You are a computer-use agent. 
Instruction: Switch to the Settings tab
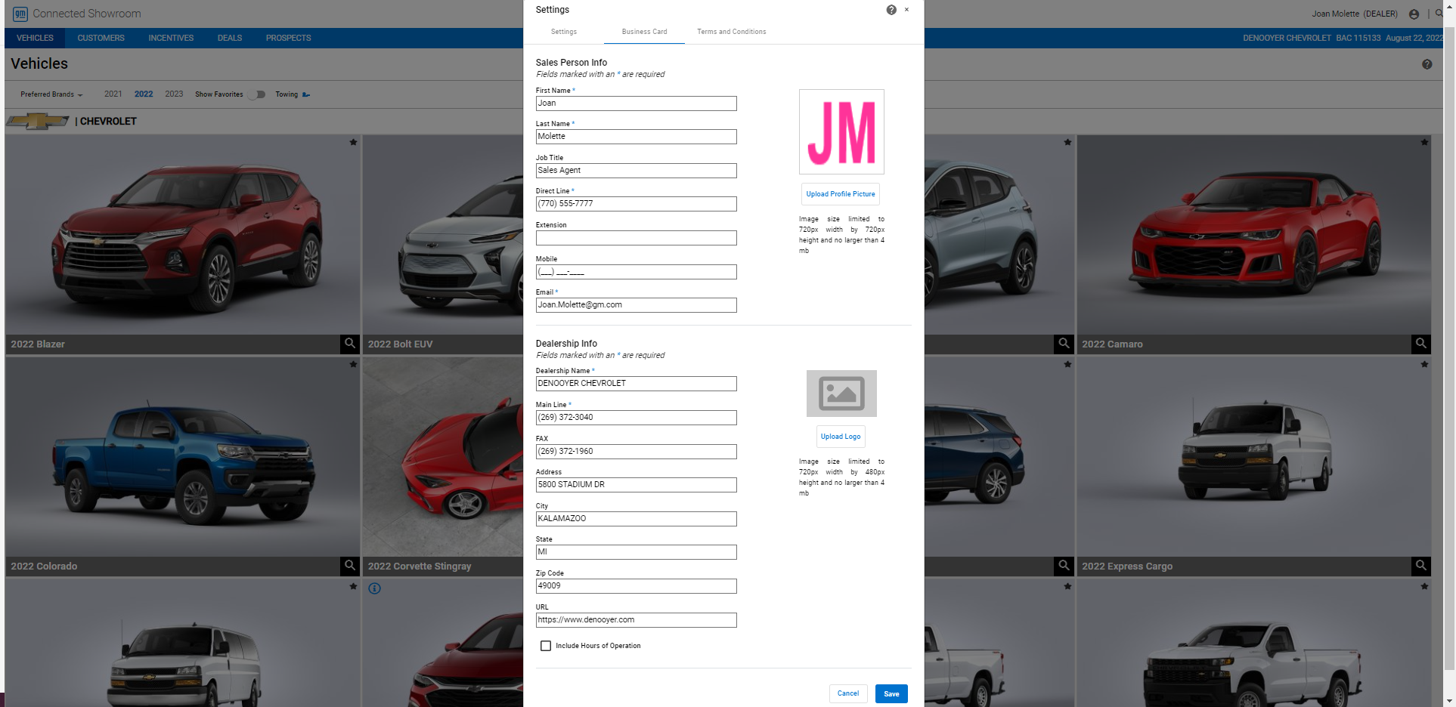click(x=564, y=32)
